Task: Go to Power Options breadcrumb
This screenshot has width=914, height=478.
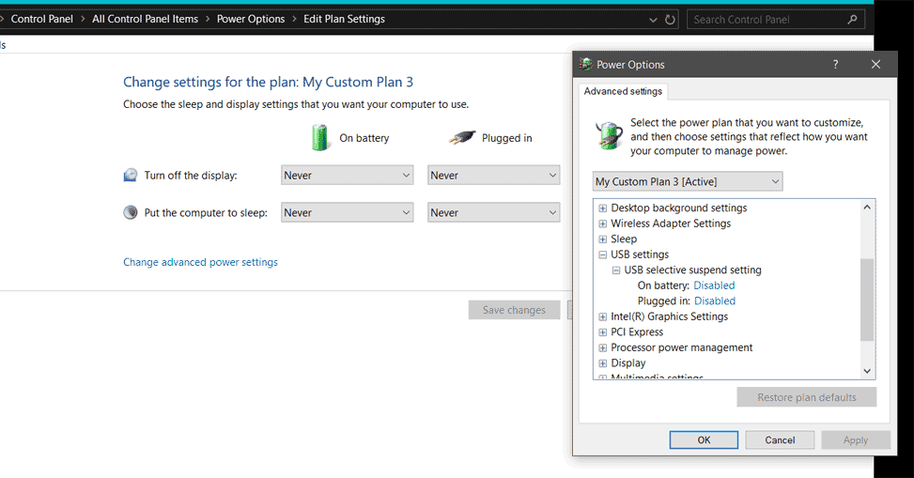Action: click(x=250, y=19)
